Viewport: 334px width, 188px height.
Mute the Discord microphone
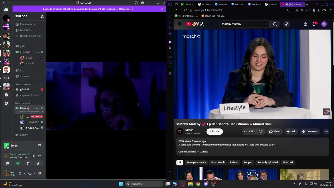(x=20, y=173)
